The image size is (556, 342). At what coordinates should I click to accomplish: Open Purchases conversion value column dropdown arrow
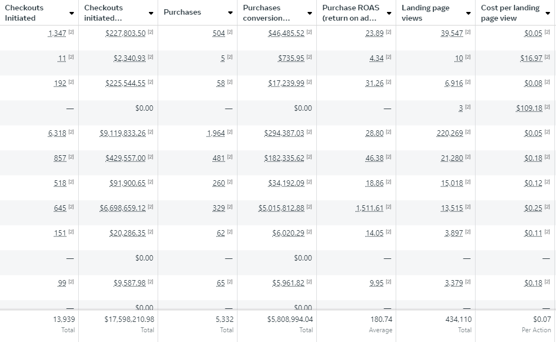pyautogui.click(x=310, y=13)
